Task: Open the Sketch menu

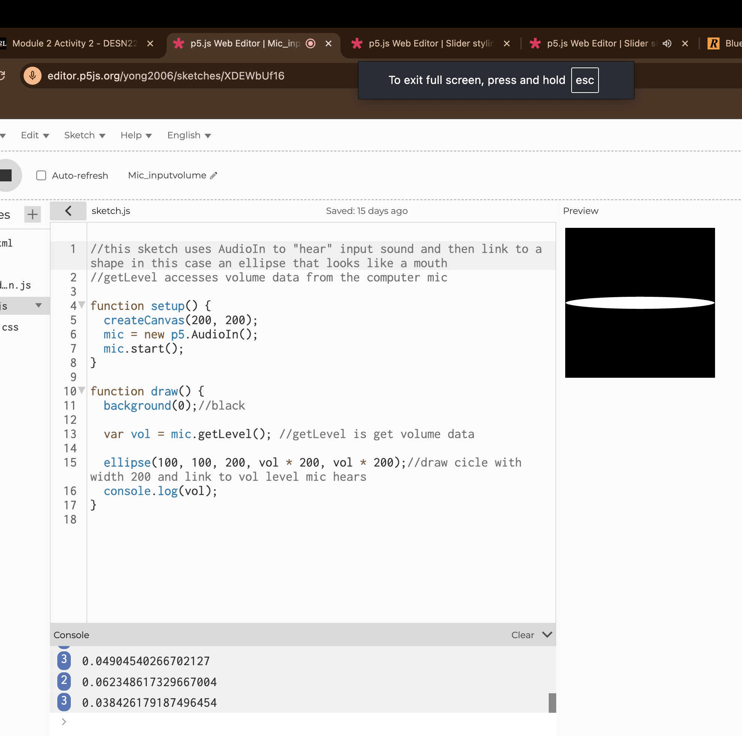Action: 85,135
